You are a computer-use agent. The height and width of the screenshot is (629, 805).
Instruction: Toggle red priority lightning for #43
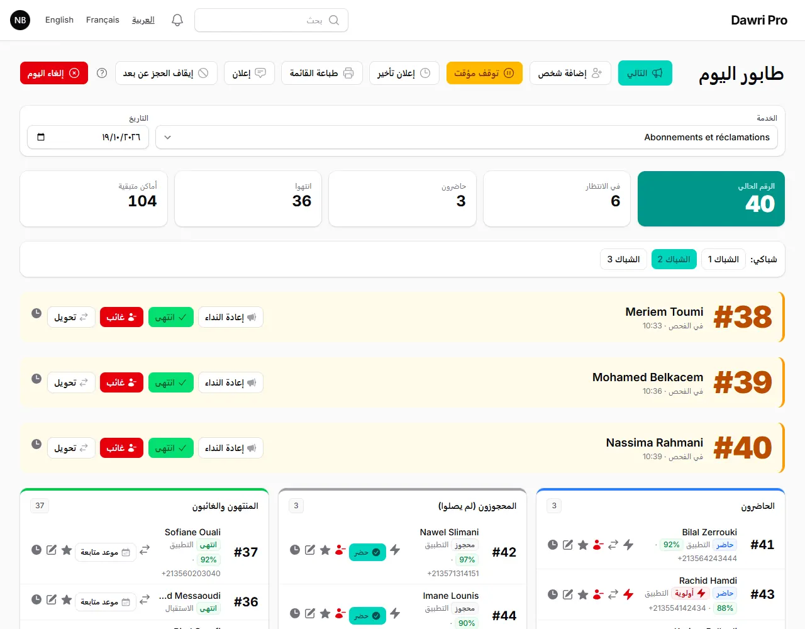pyautogui.click(x=628, y=594)
